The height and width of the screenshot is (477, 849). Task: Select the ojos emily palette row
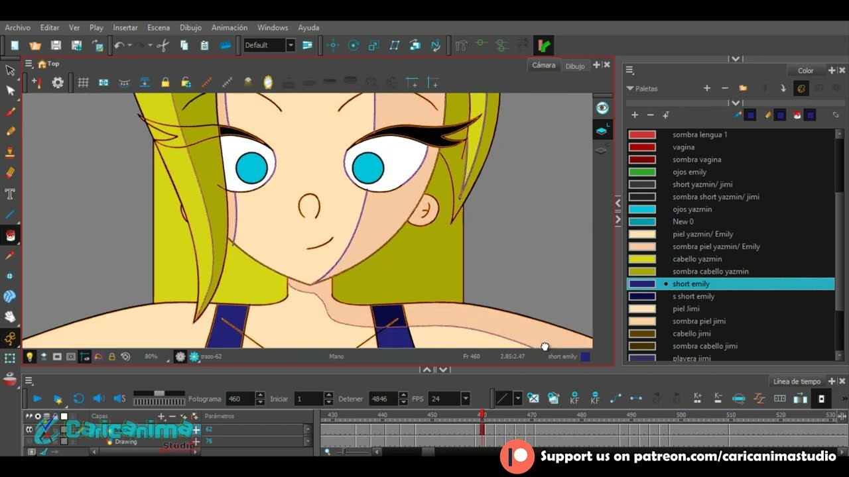click(730, 172)
